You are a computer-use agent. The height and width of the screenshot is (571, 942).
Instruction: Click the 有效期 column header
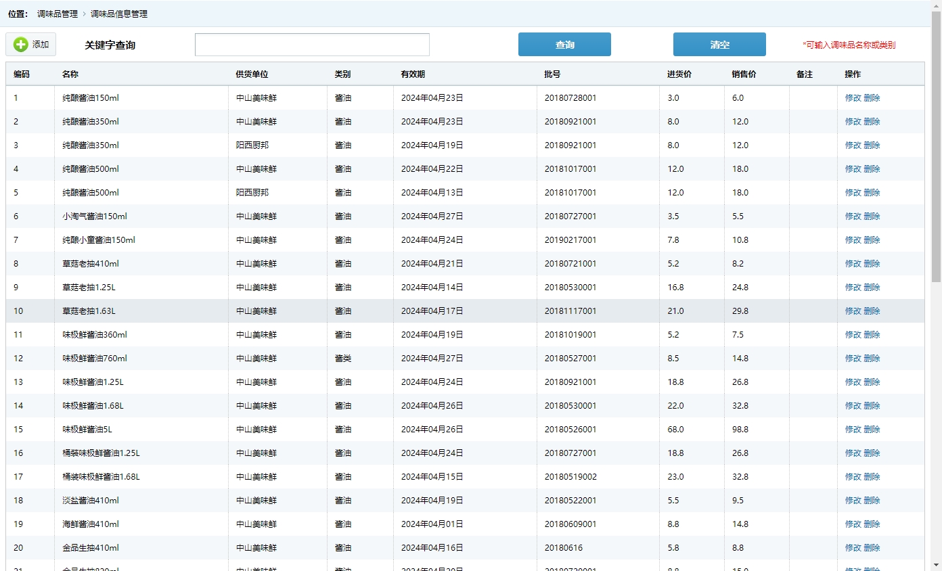(413, 74)
